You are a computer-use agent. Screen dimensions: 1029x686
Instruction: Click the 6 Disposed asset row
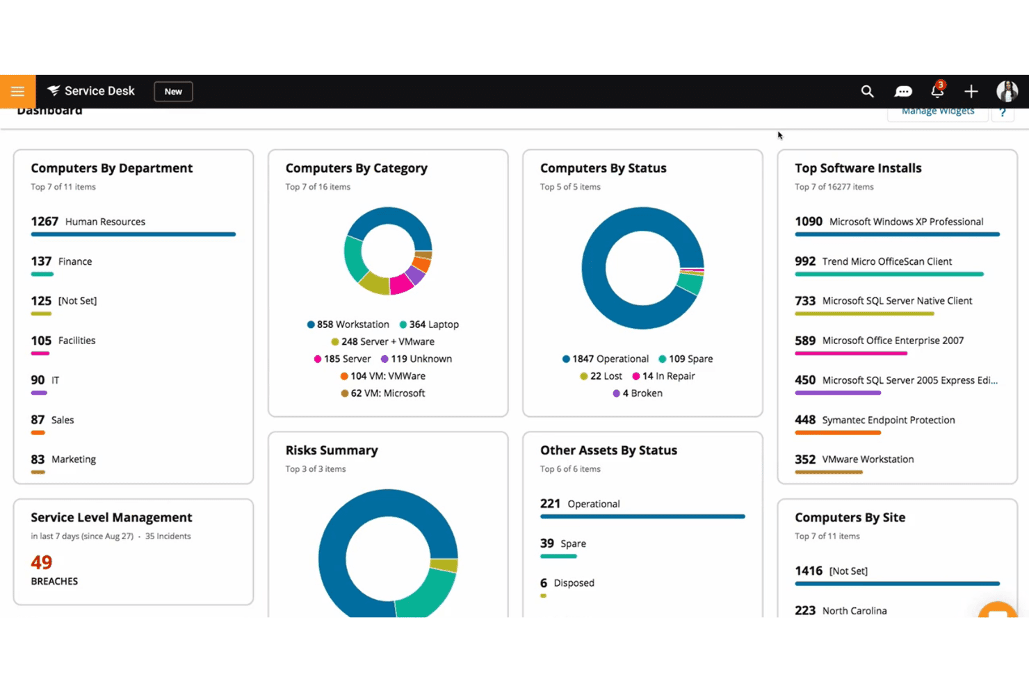click(642, 588)
